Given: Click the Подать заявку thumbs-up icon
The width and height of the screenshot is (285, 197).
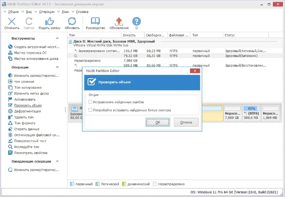Looking at the screenshot, I should tap(50, 21).
